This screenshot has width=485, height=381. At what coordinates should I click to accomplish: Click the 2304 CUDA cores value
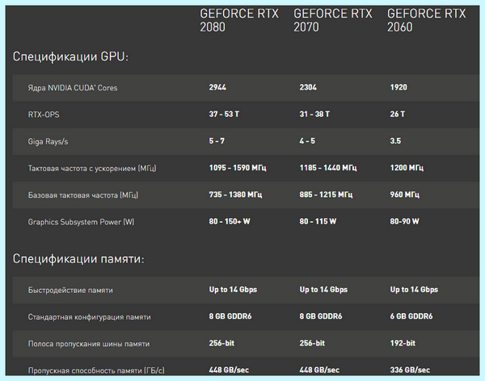(x=308, y=87)
